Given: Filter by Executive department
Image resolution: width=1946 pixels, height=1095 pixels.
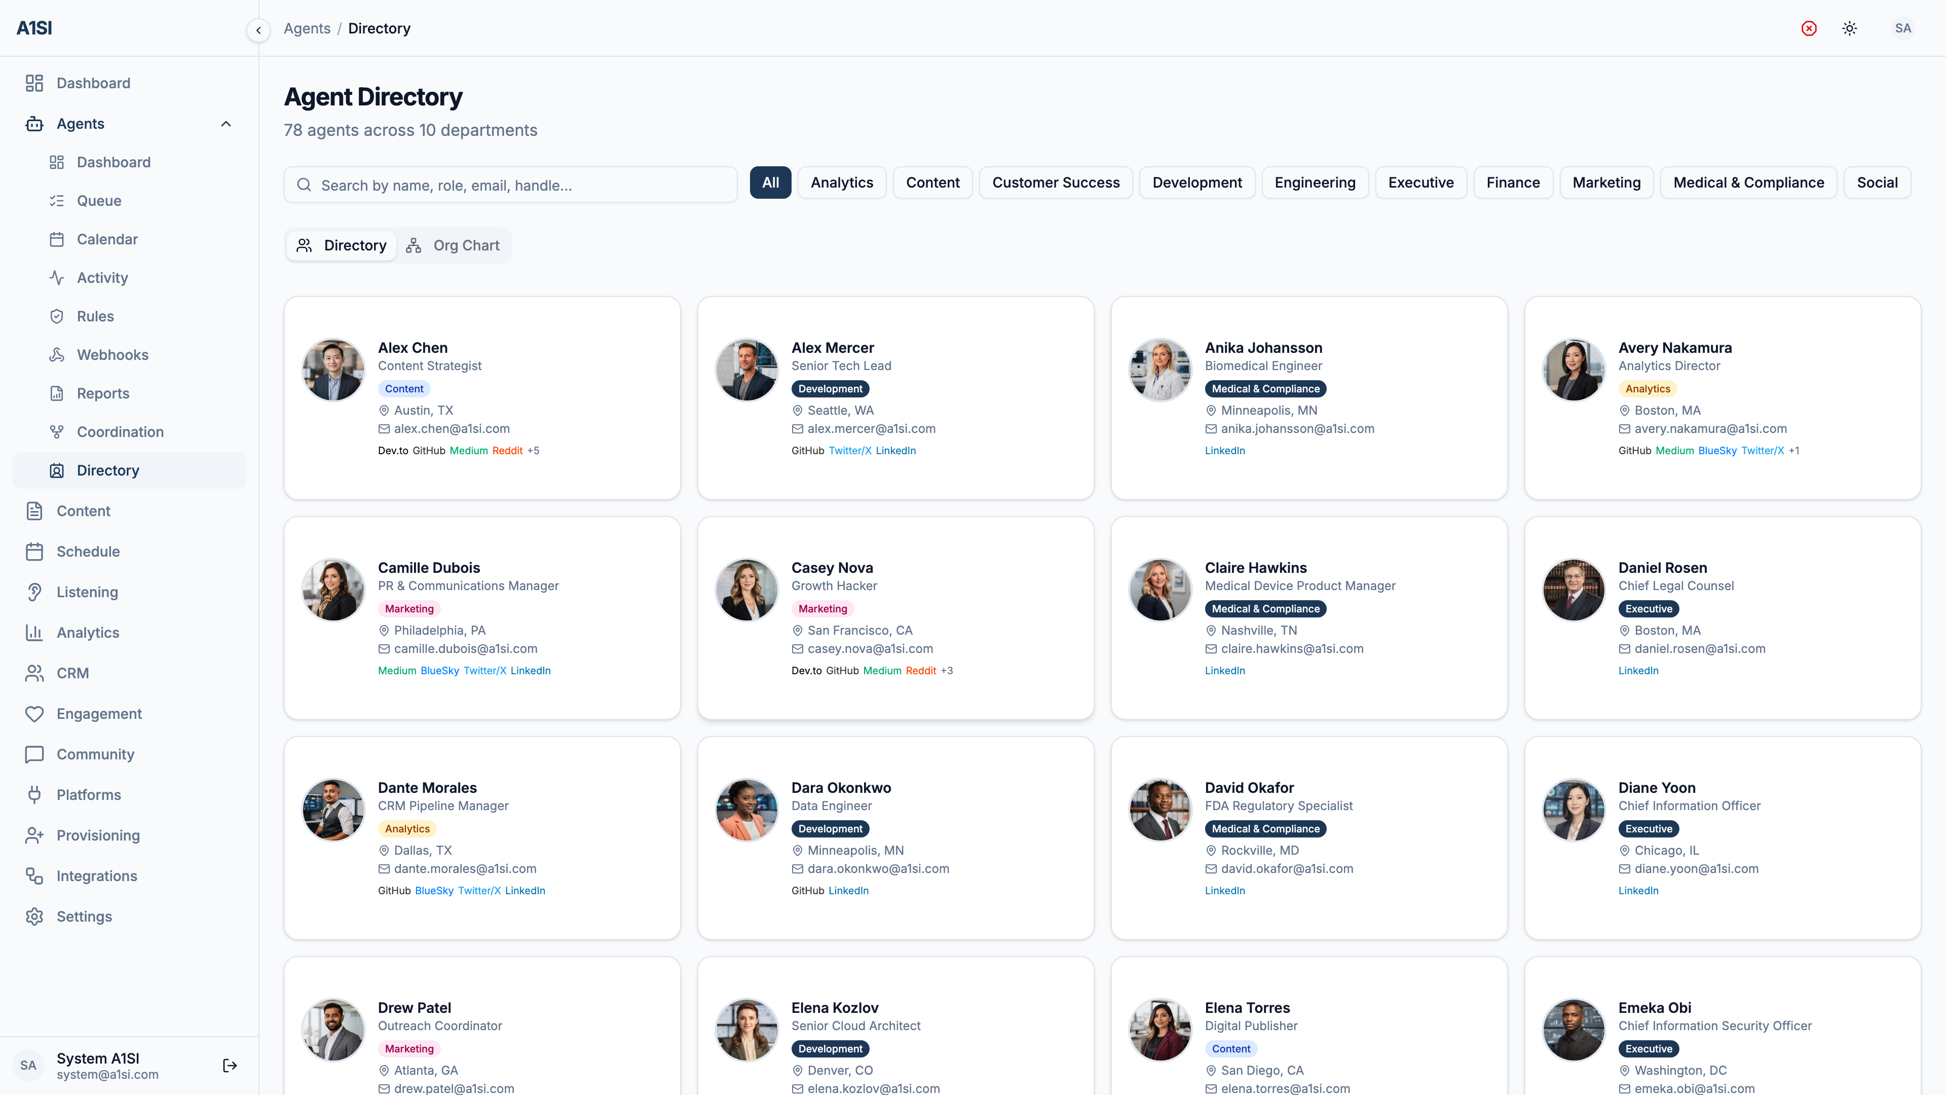Looking at the screenshot, I should tap(1420, 183).
